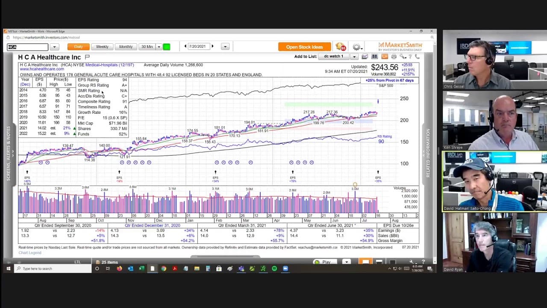Click the Edge address bar URL
The height and width of the screenshot is (308, 547).
tap(46, 38)
